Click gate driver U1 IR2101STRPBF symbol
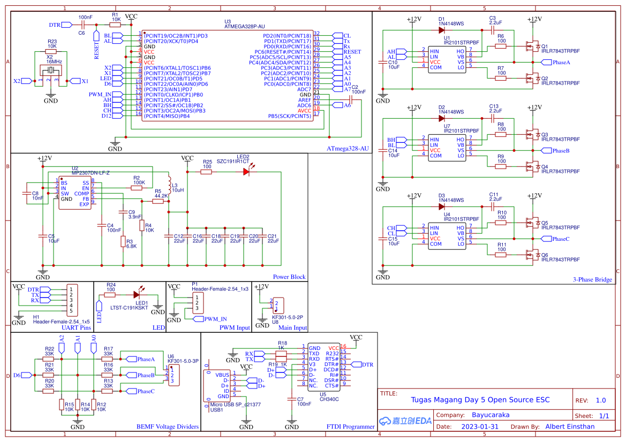This screenshot has width=626, height=442. [x=448, y=59]
